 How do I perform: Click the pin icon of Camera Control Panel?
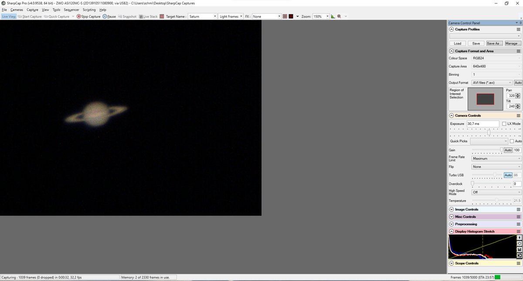(520, 22)
